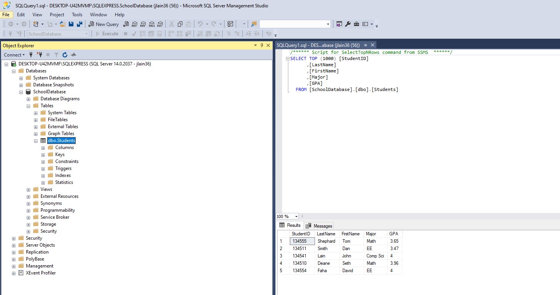Pin the Object Explorer panel
Viewport: 560px width, 295px height.
[262, 45]
